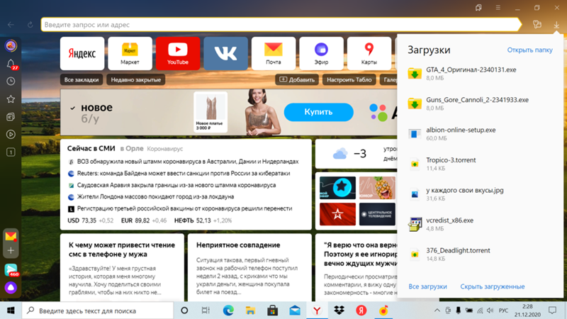Switch to в Орле news tab

click(x=132, y=148)
